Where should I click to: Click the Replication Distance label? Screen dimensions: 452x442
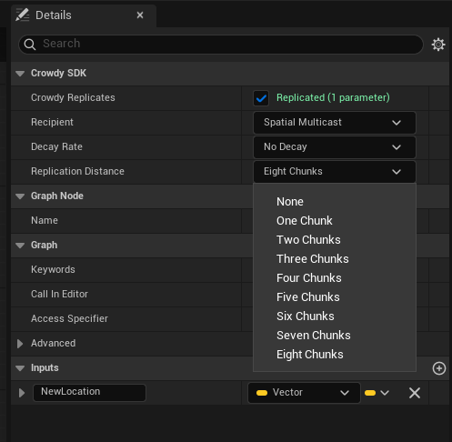[x=77, y=171]
